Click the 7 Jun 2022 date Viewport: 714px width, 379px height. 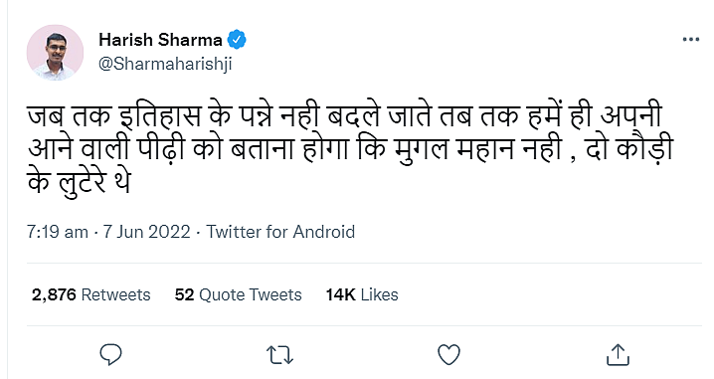146,232
